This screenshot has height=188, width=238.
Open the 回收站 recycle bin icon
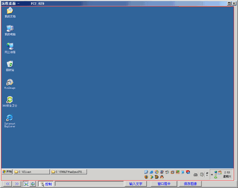click(10, 65)
